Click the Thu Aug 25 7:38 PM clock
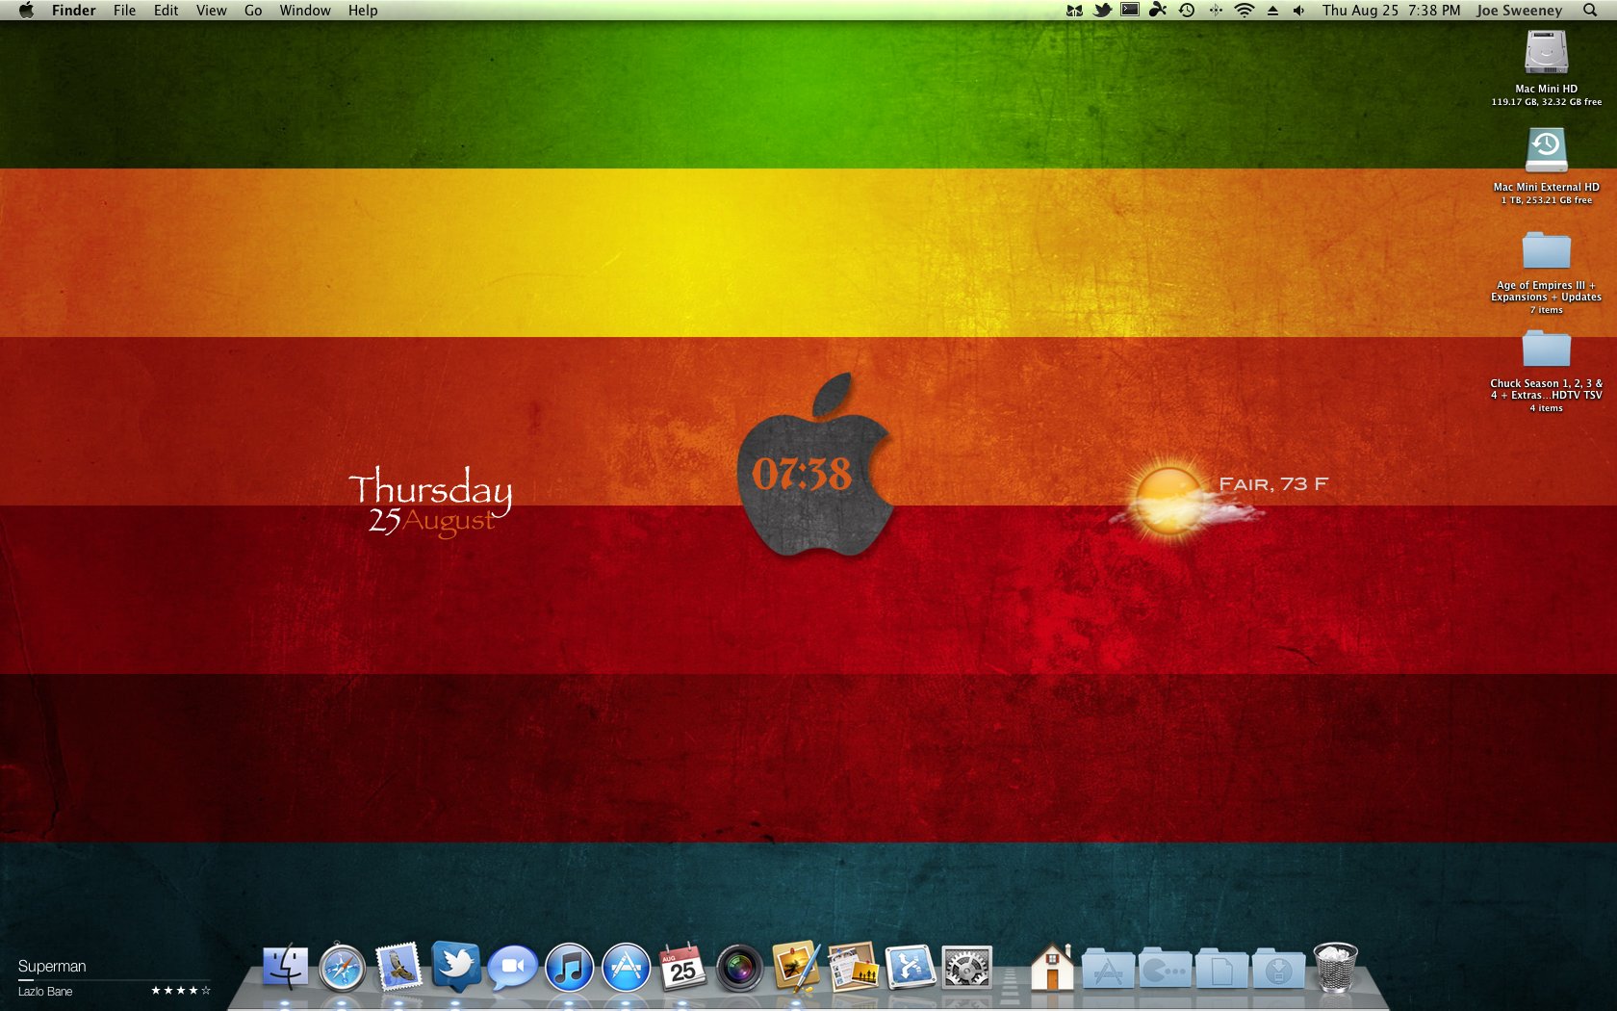The image size is (1617, 1011). (x=1392, y=11)
